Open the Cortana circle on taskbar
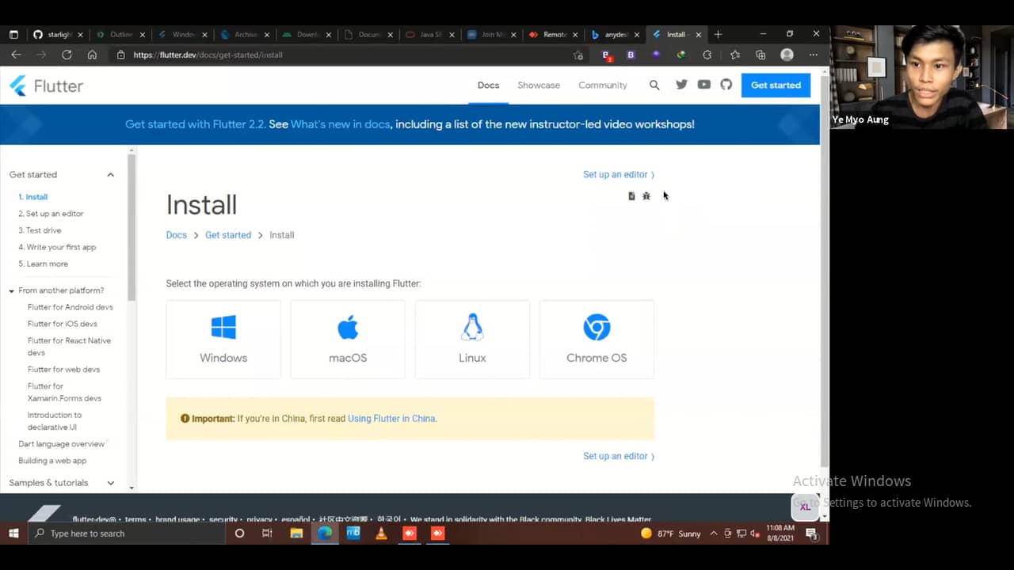 239,534
